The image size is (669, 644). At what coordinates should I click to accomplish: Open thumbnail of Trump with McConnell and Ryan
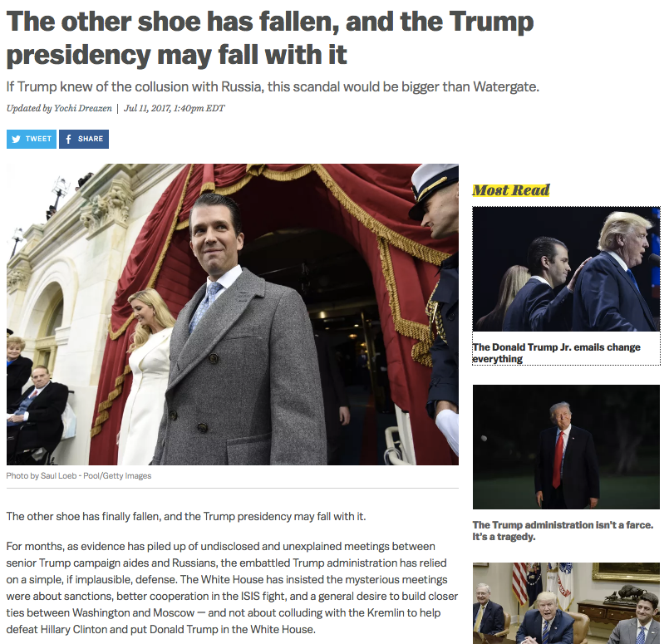(566, 603)
